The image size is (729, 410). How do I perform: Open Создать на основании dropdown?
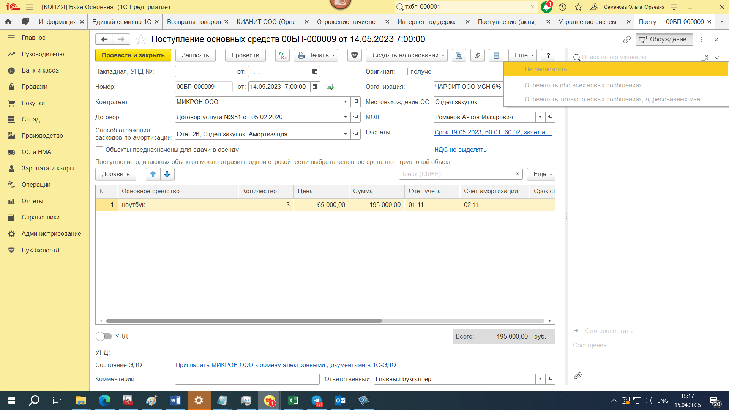click(407, 55)
